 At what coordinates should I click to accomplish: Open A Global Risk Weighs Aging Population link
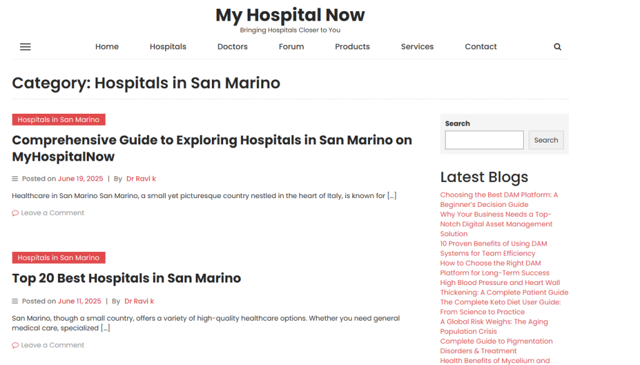click(x=494, y=327)
